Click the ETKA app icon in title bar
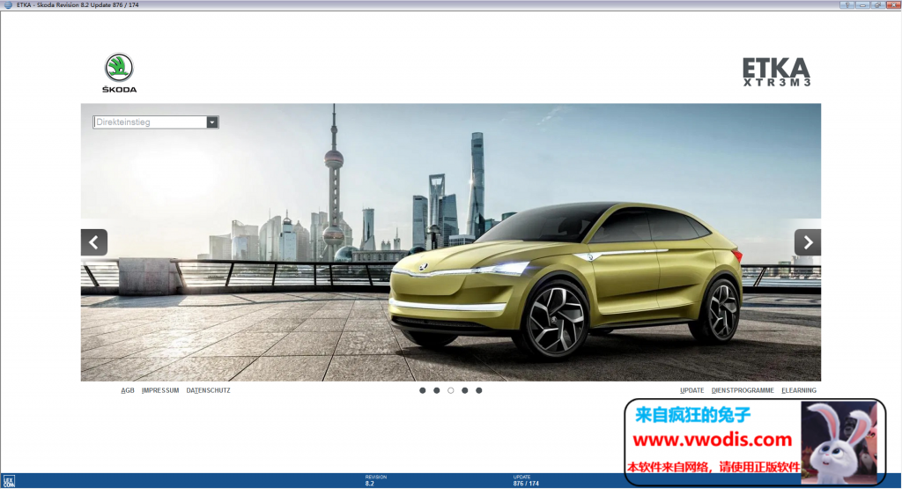902x489 pixels. [x=7, y=5]
